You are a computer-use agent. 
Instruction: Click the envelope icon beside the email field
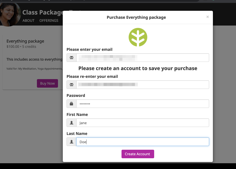click(71, 57)
